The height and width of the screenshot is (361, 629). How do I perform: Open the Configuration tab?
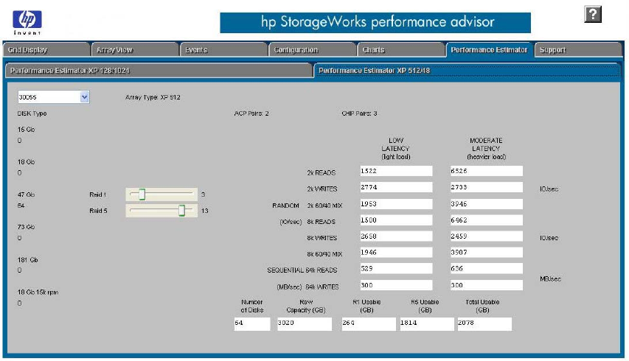pos(313,49)
